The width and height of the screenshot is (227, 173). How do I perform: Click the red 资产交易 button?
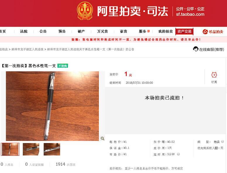pyautogui.click(x=184, y=31)
